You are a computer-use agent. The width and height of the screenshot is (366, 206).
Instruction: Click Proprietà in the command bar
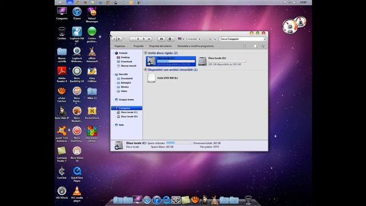coord(138,46)
